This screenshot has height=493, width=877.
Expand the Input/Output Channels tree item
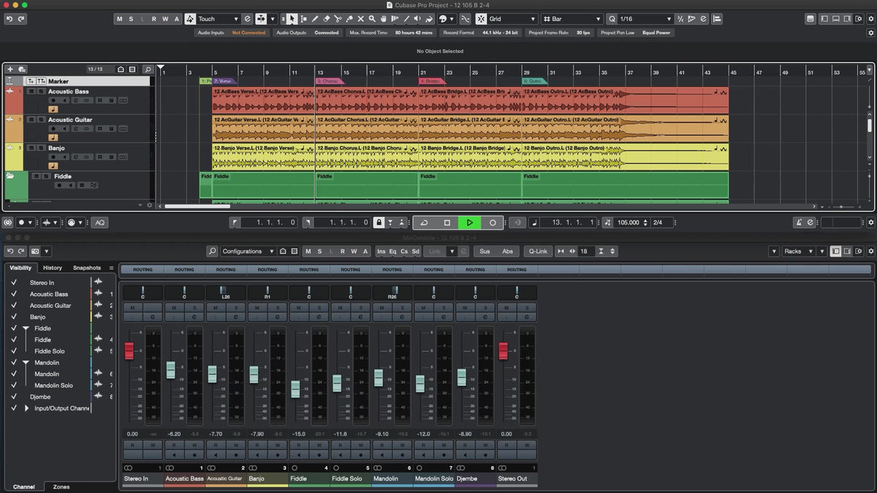click(27, 408)
